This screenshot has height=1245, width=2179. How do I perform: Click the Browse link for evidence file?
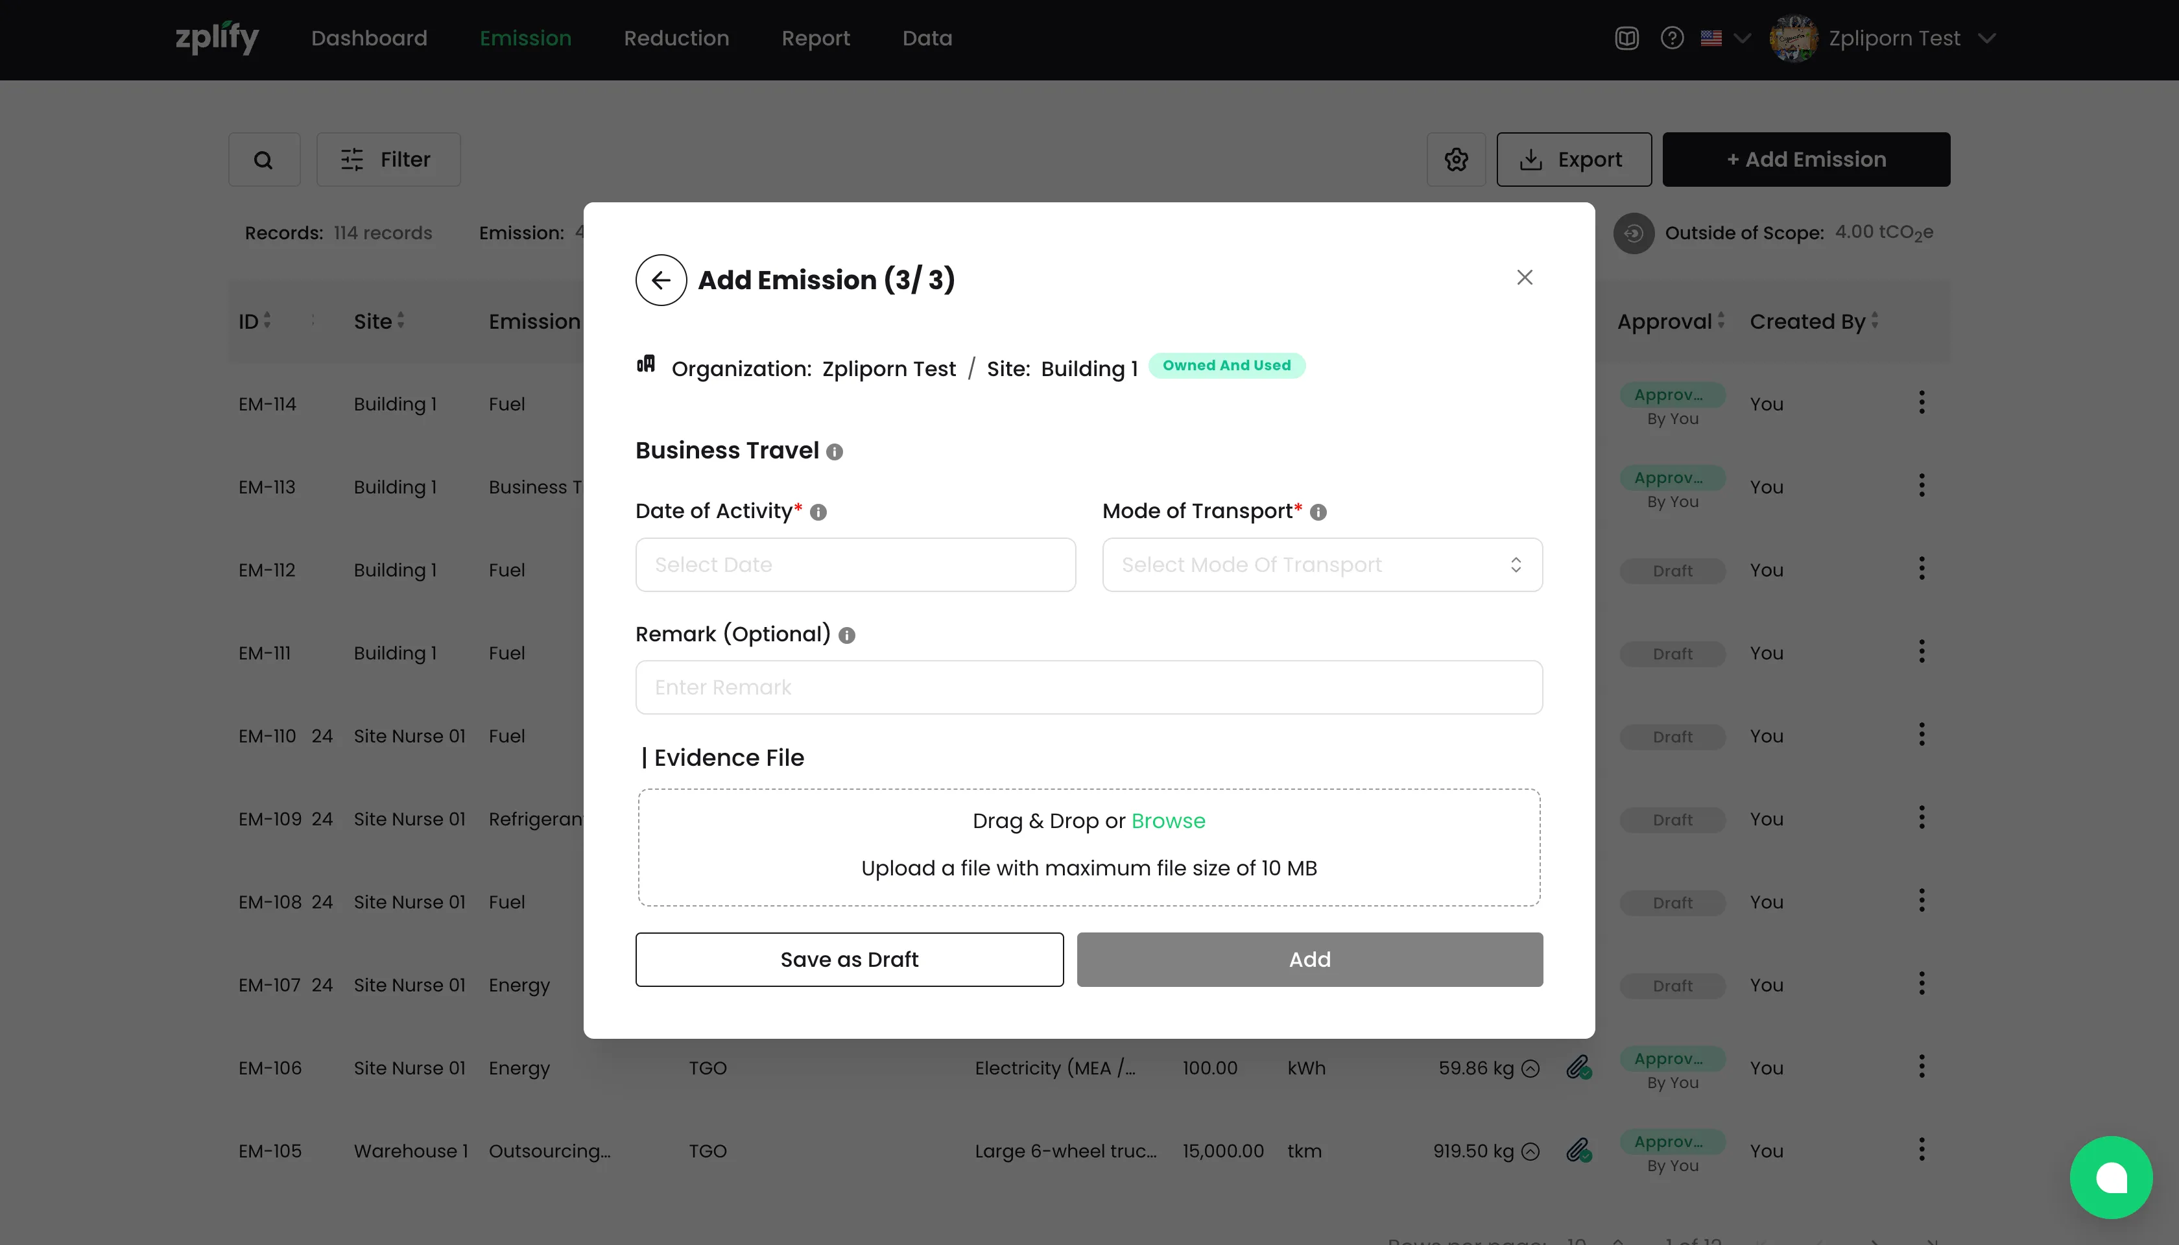[x=1167, y=821]
